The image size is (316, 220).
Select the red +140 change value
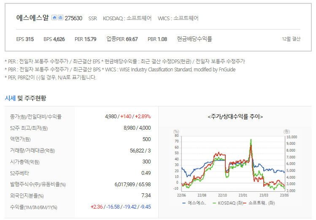coord(126,117)
